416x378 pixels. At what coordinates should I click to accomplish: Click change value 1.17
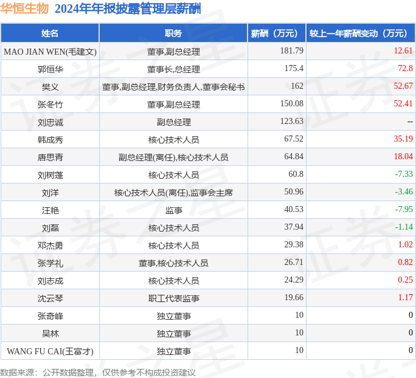click(x=406, y=297)
